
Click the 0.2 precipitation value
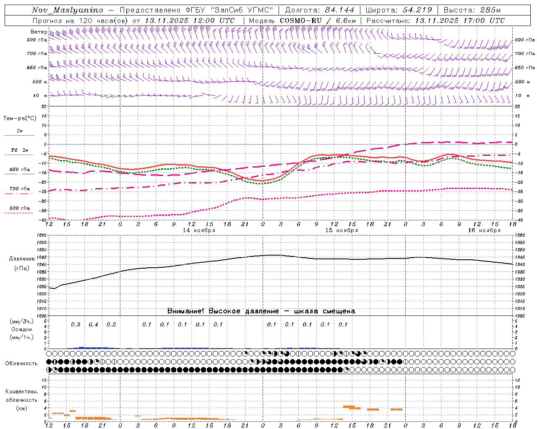coord(111,324)
